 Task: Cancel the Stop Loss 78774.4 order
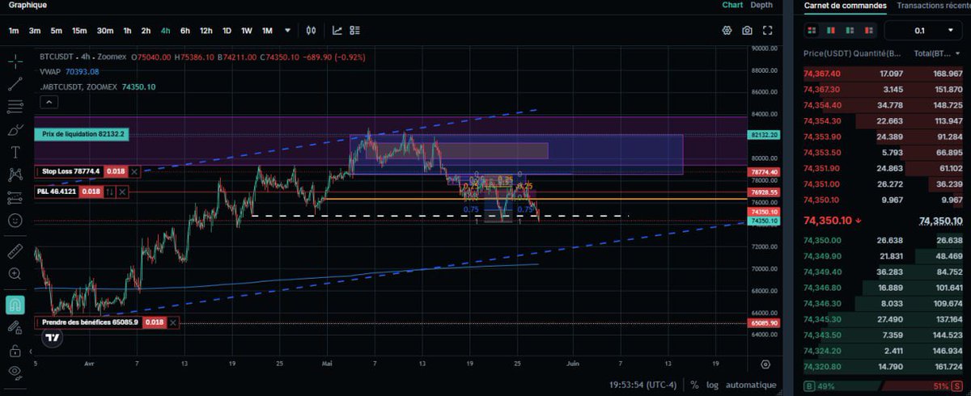[134, 171]
